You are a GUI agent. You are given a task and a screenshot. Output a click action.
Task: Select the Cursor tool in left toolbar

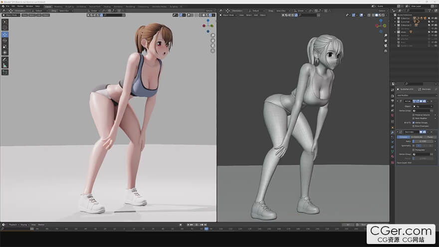pos(5,27)
